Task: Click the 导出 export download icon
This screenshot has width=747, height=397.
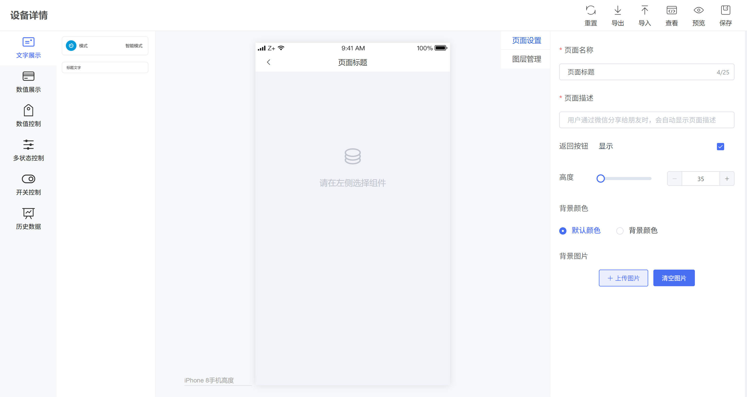Action: click(x=617, y=10)
